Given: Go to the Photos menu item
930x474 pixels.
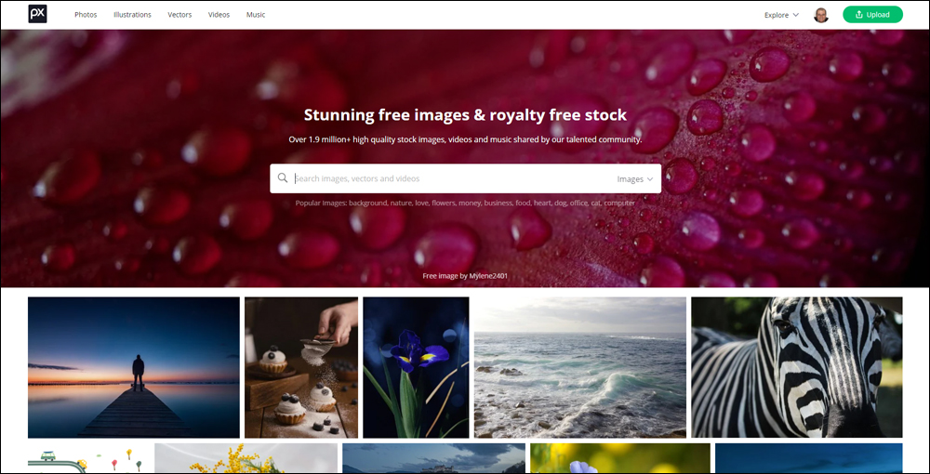Looking at the screenshot, I should point(86,15).
